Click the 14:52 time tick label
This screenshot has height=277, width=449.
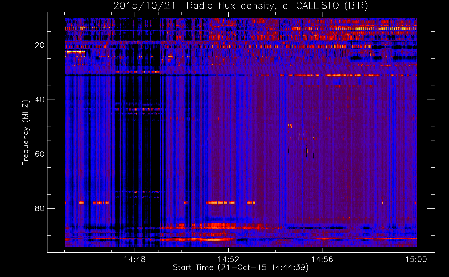pyautogui.click(x=228, y=260)
